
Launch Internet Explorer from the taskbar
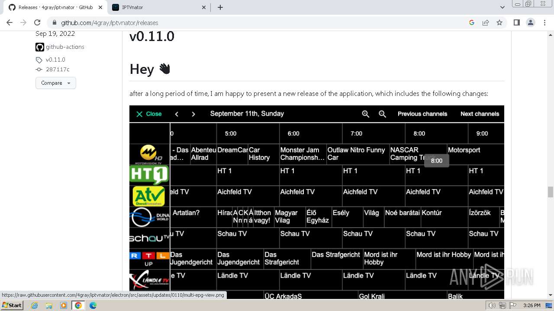[34, 305]
